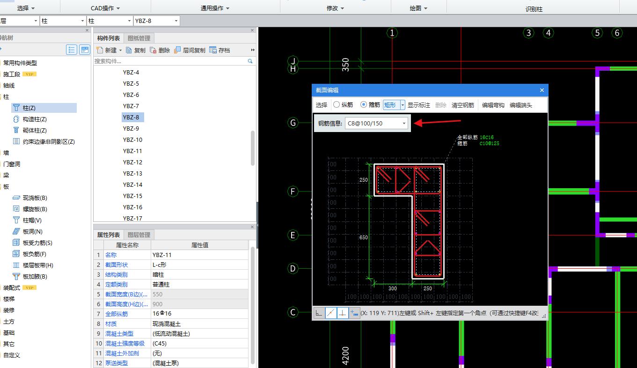Click the 楼层板带(H) icon
This screenshot has width=637, height=368.
16,265
